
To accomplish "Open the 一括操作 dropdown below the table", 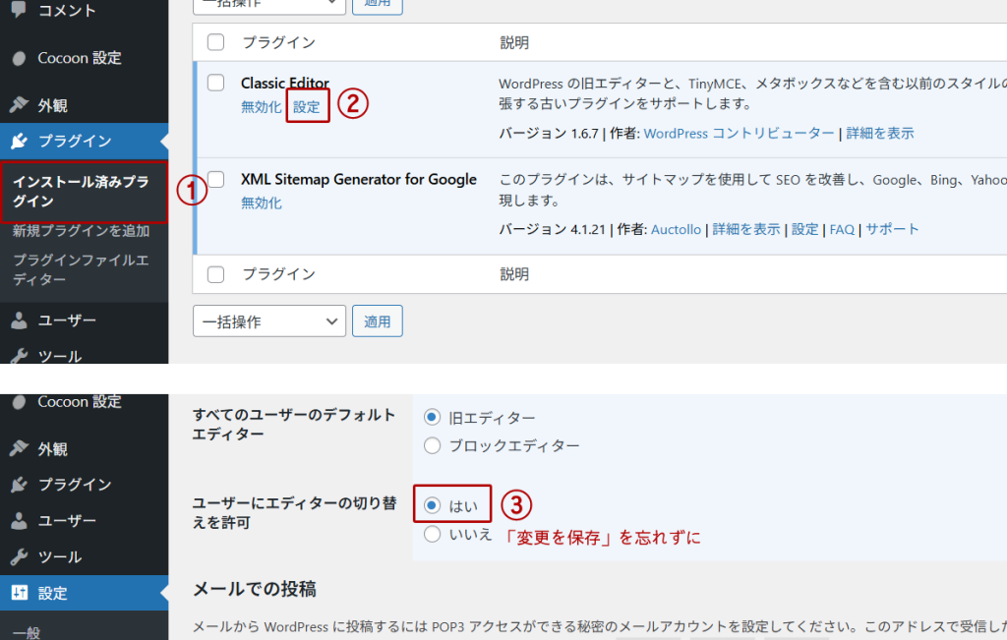I will tap(269, 320).
